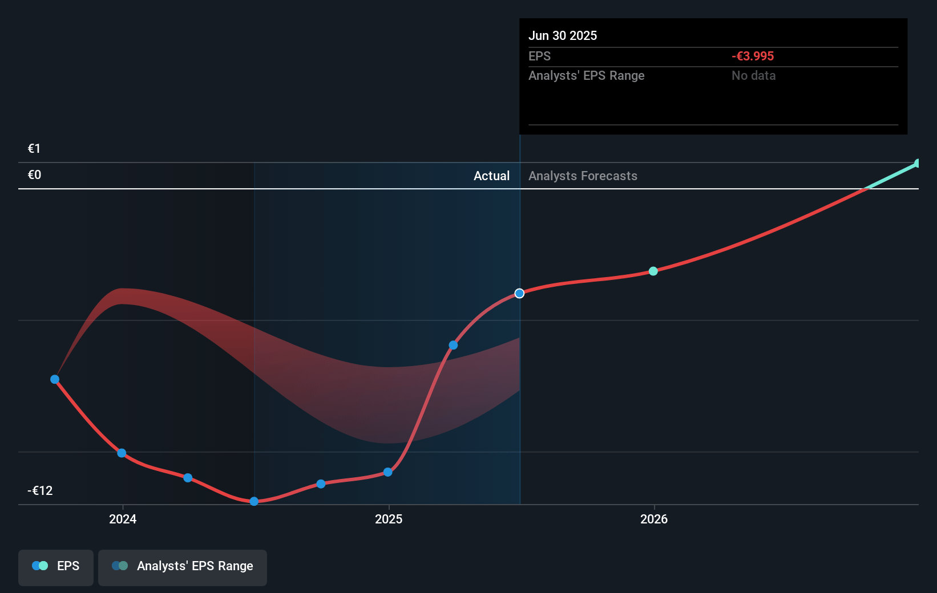Click the 2026 x-axis label
937x593 pixels.
(654, 519)
